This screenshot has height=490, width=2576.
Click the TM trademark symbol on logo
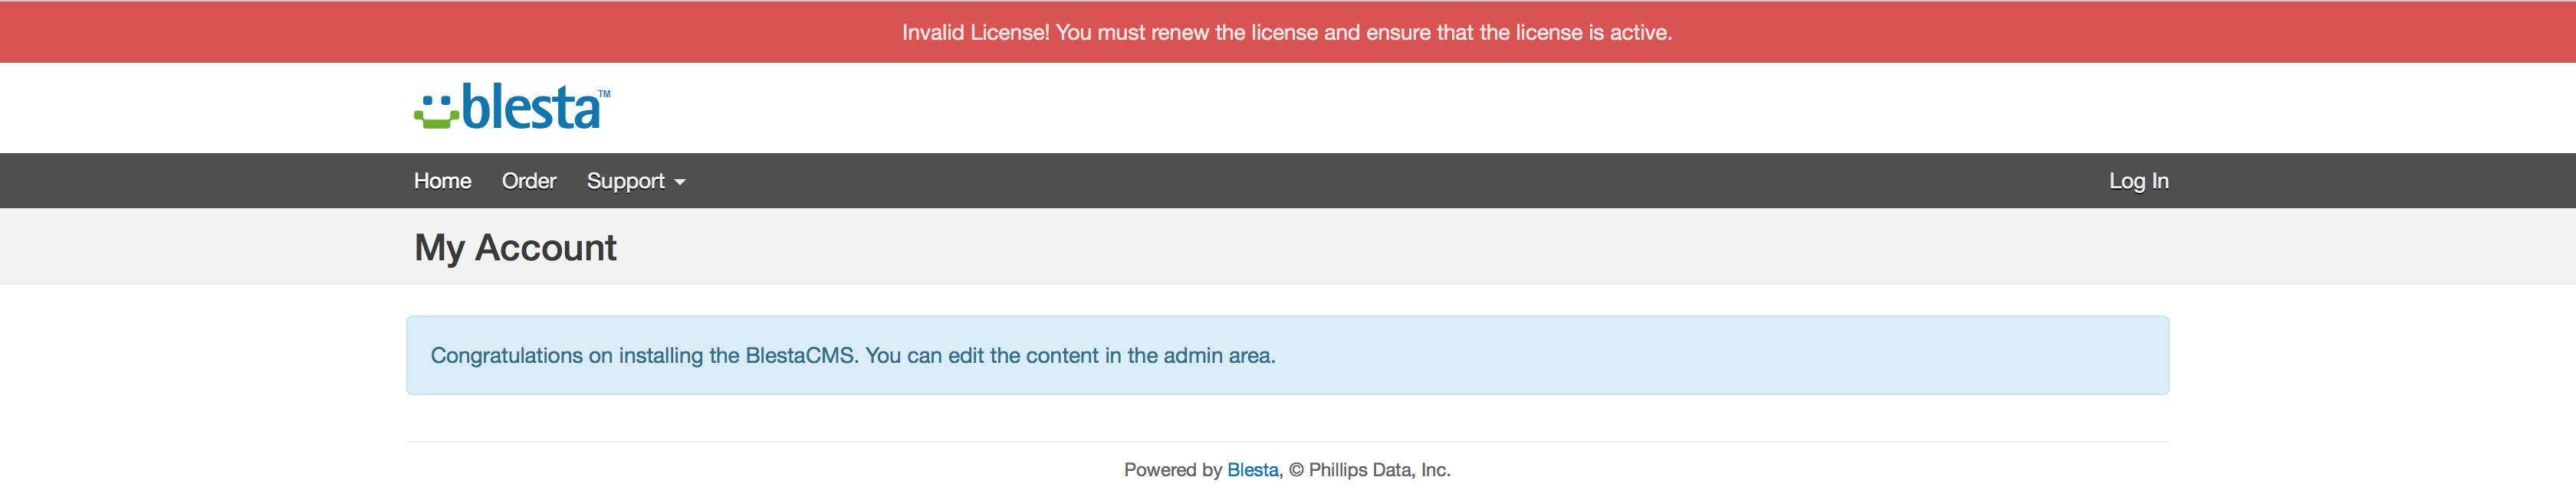(x=604, y=94)
